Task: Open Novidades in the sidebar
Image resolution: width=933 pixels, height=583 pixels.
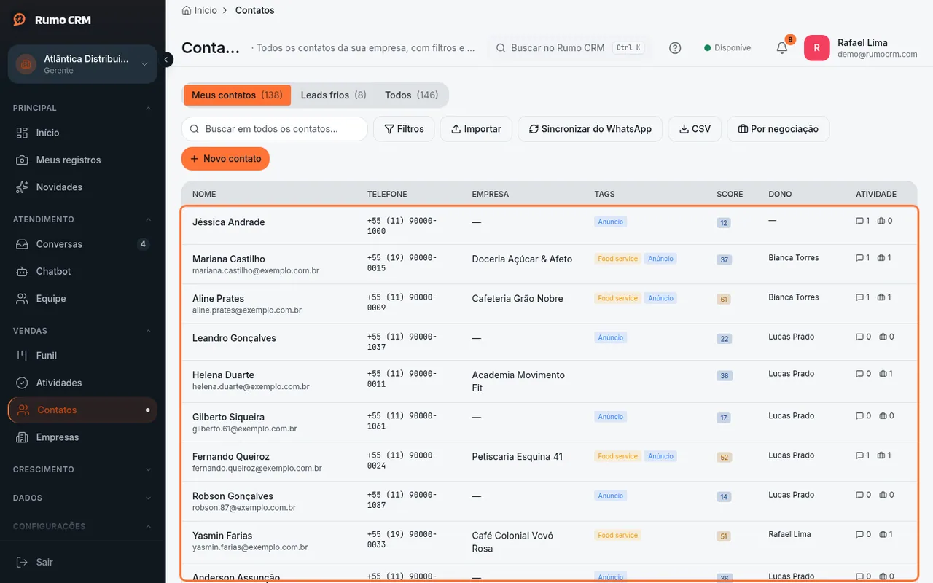Action: tap(82, 187)
